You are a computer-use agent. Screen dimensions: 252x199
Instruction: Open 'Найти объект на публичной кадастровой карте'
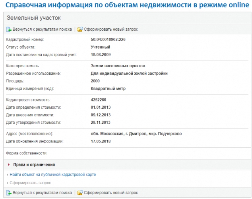click(53, 175)
